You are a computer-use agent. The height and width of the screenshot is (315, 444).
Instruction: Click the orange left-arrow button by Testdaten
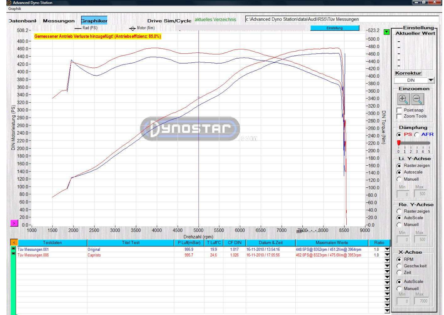click(14, 243)
